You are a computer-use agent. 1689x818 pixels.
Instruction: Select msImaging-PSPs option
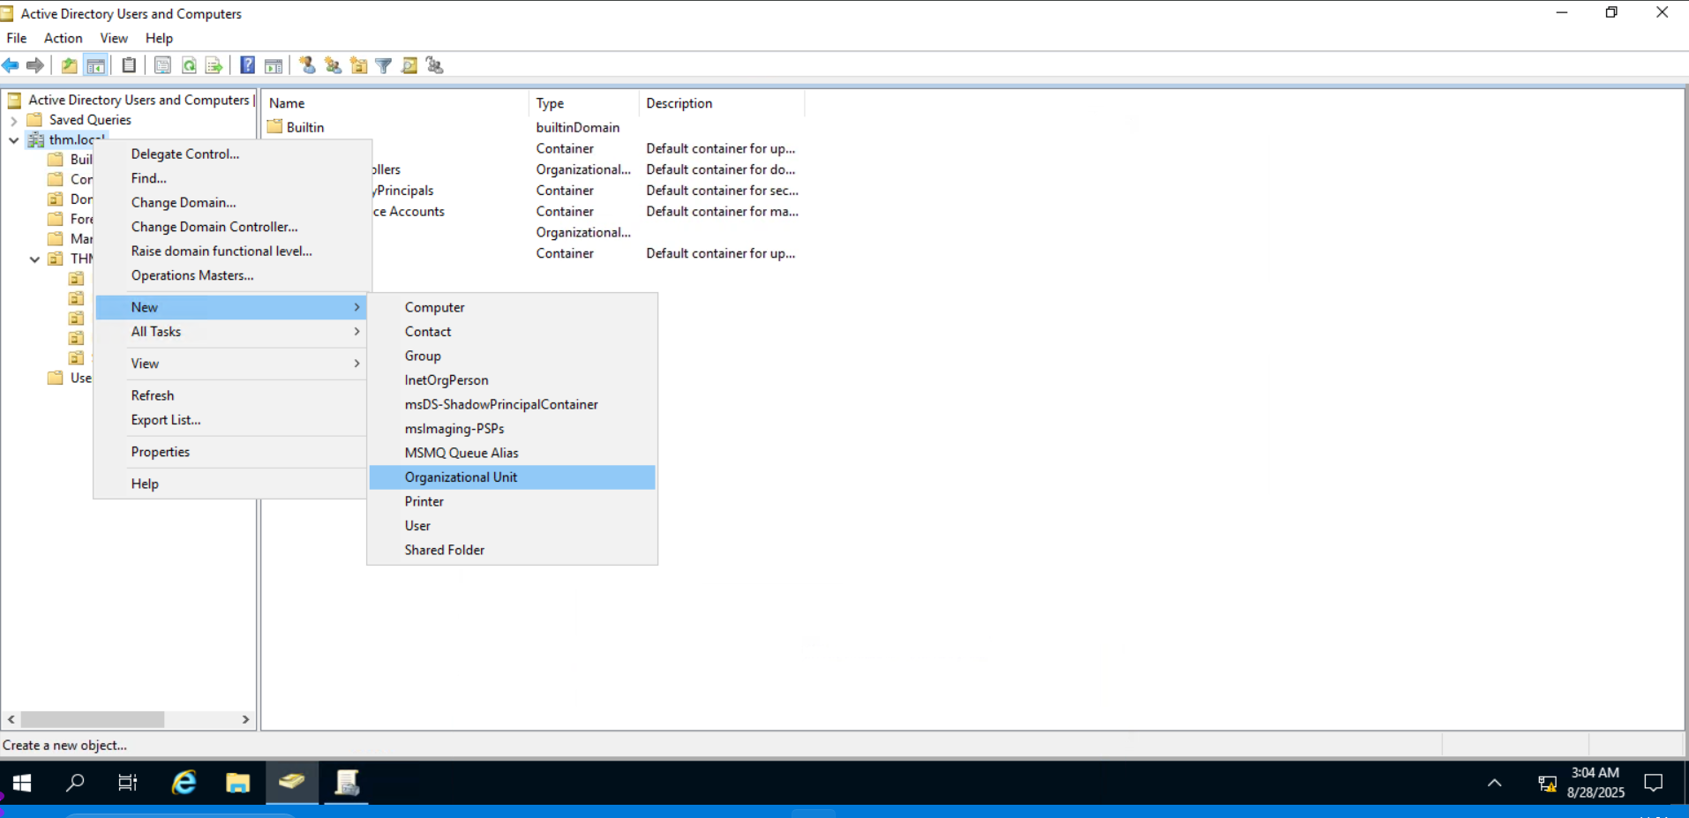(x=512, y=429)
